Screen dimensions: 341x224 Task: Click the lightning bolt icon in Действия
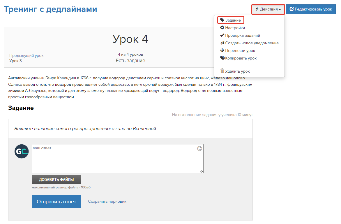pyautogui.click(x=257, y=9)
